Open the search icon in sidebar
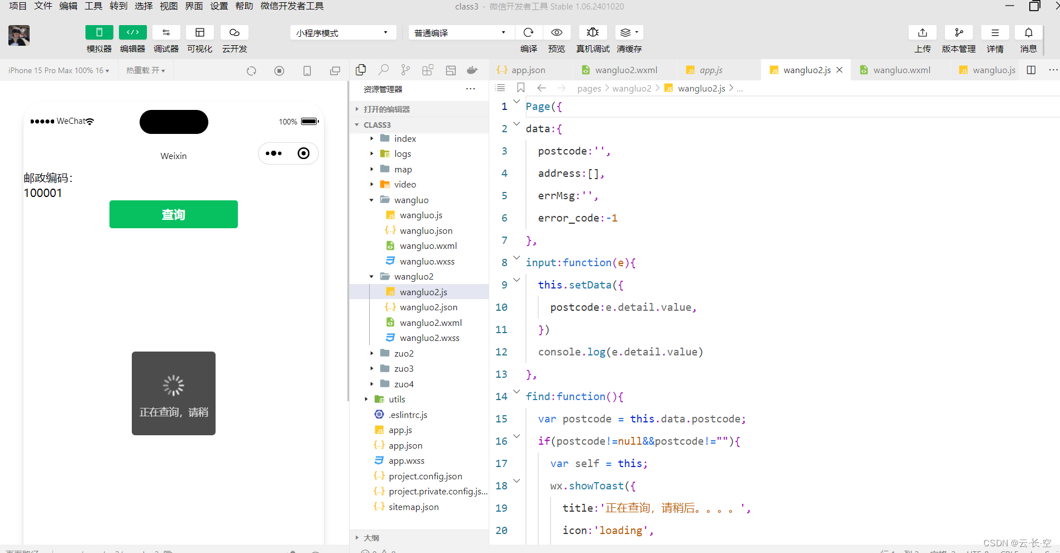 click(x=383, y=70)
